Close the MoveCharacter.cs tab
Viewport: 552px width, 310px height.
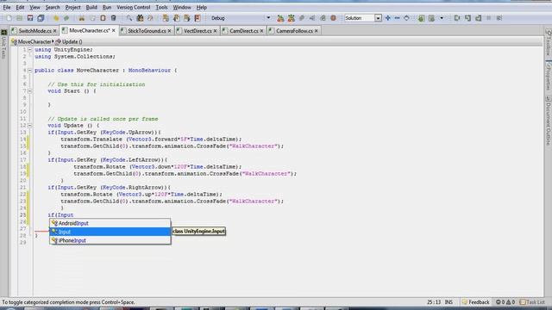point(113,31)
